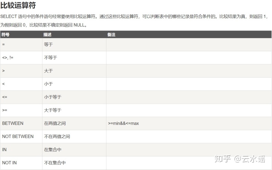Click the 在两值之间 description cell
Viewport: 272px width, 170px height.
[74, 123]
